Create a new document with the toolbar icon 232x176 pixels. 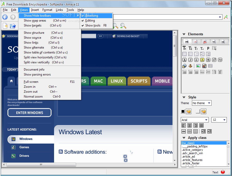point(5,26)
